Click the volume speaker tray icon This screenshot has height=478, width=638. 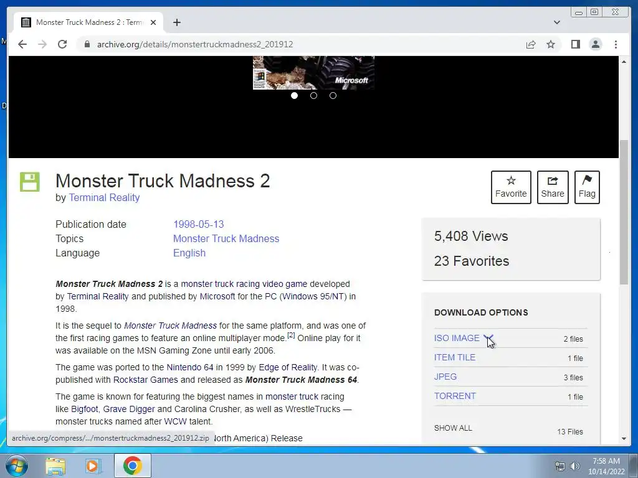pos(574,466)
